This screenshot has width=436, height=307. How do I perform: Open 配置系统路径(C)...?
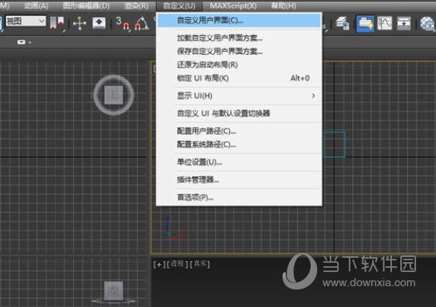pyautogui.click(x=239, y=144)
